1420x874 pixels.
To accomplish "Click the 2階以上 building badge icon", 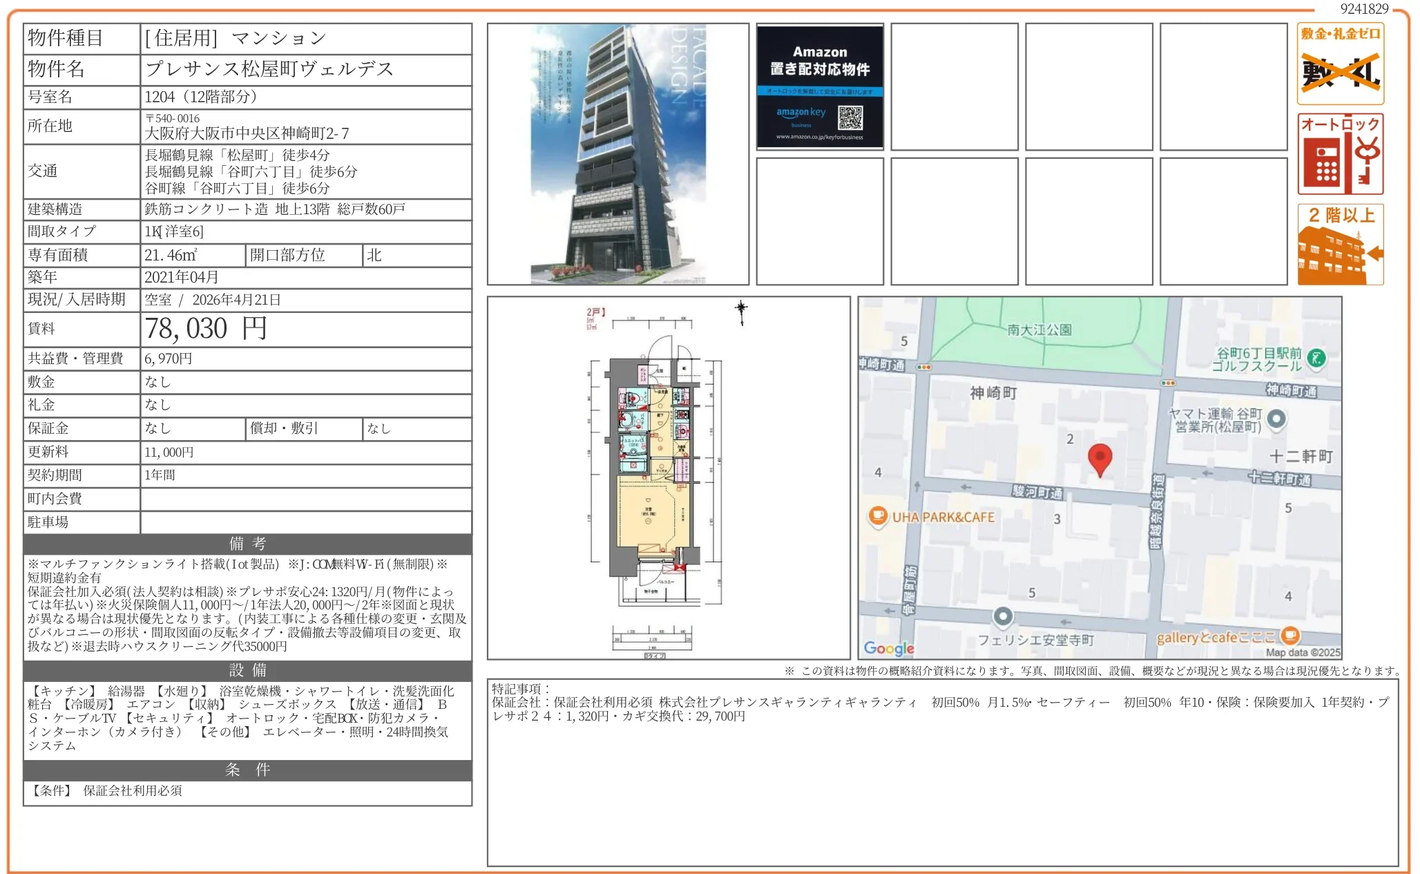I will coord(1339,243).
